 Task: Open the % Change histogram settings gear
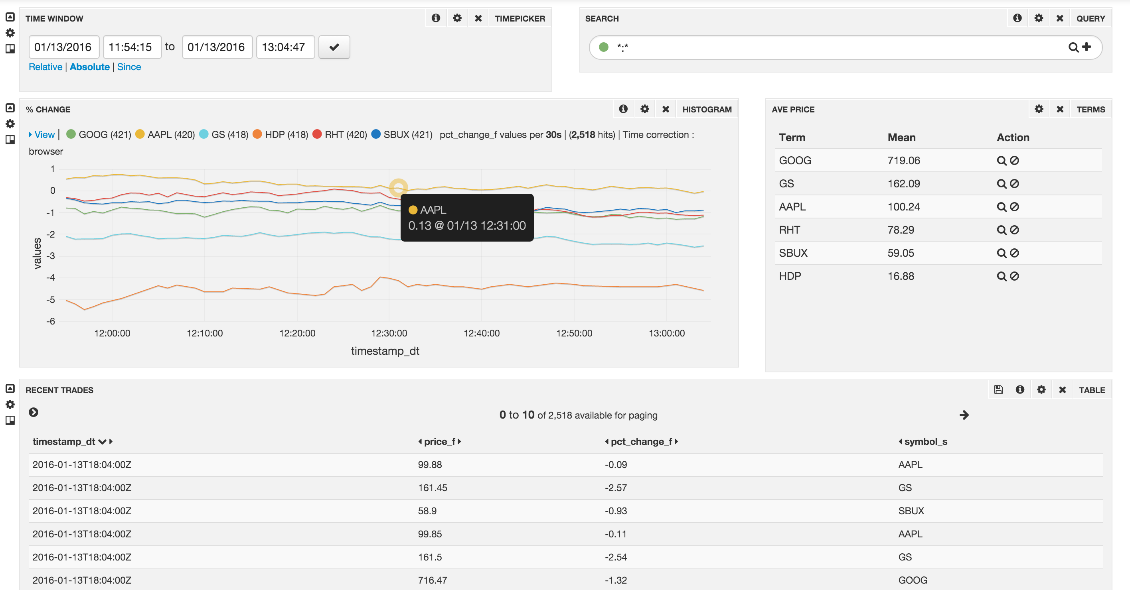[644, 109]
